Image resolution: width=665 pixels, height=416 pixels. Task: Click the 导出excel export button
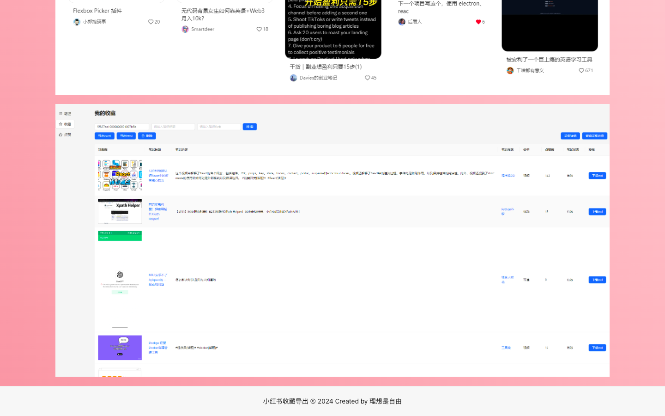click(x=104, y=135)
